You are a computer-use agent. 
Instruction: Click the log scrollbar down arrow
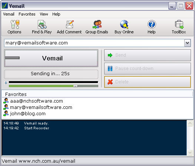pos(190,152)
